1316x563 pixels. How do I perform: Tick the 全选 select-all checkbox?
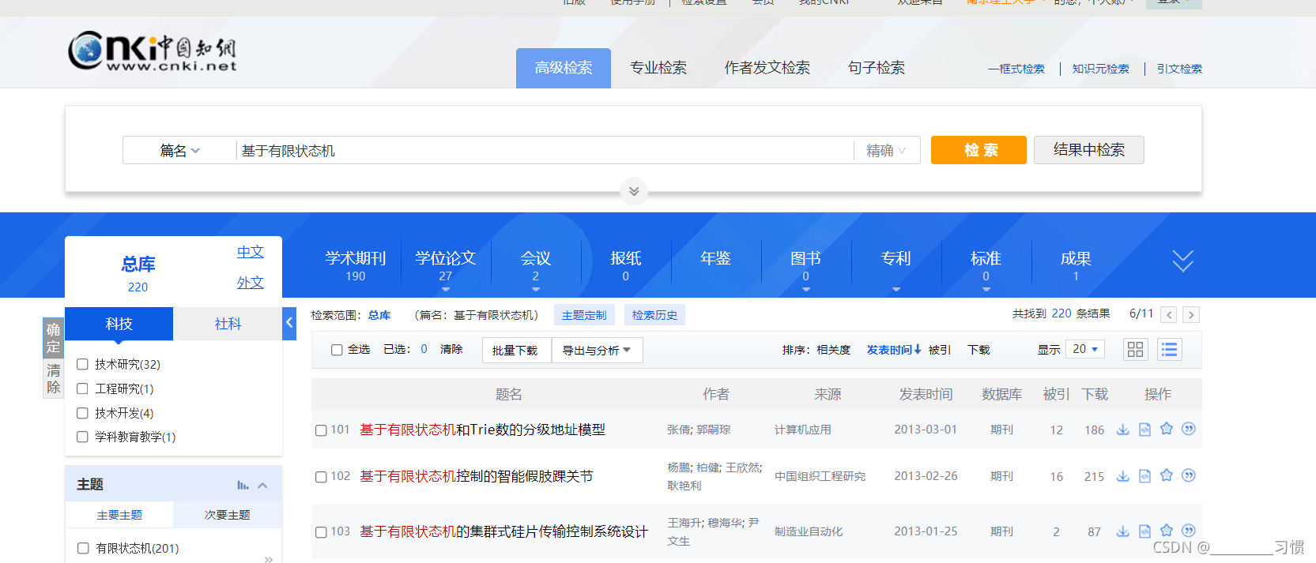[x=337, y=350]
